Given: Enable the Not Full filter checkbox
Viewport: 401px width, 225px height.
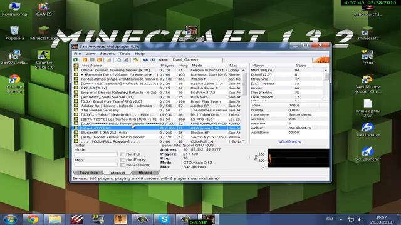Looking at the screenshot, I should [x=123, y=154].
